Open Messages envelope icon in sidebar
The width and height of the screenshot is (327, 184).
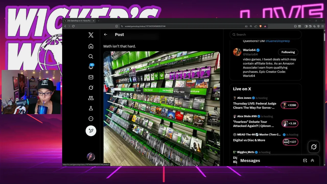click(91, 77)
